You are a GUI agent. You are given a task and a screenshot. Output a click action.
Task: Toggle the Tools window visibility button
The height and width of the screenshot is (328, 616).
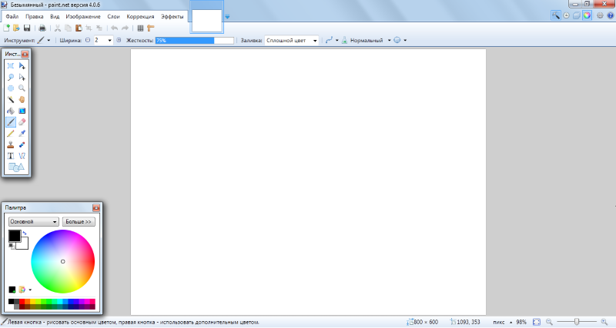coord(556,15)
